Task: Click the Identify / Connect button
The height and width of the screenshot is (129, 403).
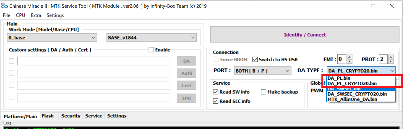Action: coord(305,35)
